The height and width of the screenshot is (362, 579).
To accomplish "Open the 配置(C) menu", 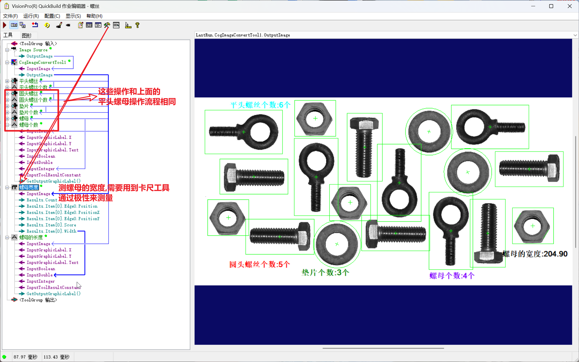I will coord(52,16).
